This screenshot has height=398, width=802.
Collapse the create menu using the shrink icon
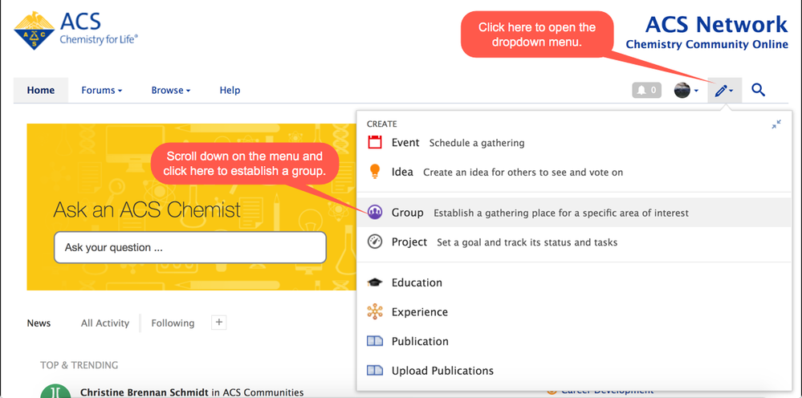[x=776, y=124]
